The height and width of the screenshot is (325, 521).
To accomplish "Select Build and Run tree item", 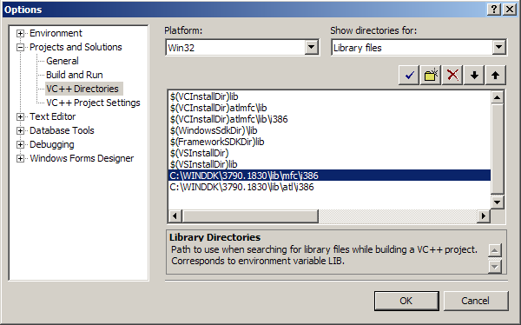I will coord(75,75).
